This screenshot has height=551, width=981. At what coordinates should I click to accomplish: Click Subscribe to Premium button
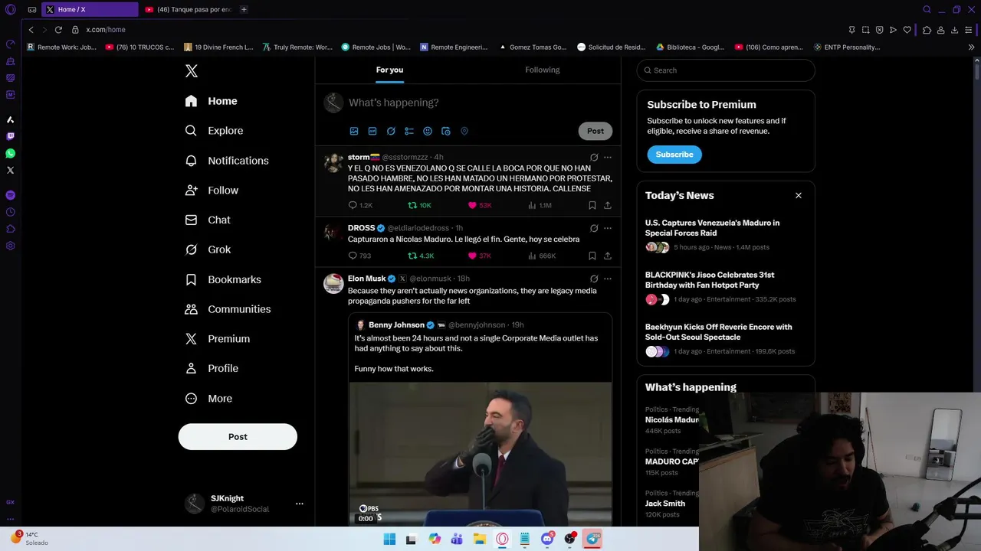[674, 155]
